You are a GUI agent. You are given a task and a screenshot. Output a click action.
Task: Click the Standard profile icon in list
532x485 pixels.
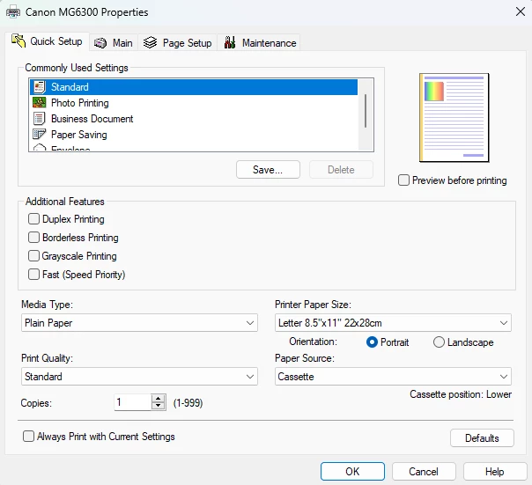[x=40, y=87]
